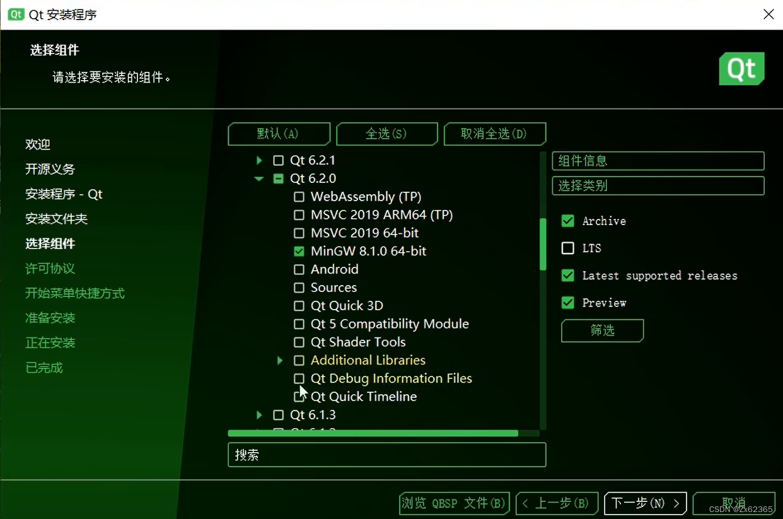783x519 pixels.
Task: Uncheck the Archive filter checkbox
Action: [567, 221]
